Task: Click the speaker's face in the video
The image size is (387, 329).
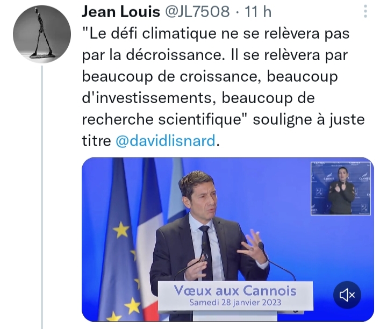Action: [203, 199]
